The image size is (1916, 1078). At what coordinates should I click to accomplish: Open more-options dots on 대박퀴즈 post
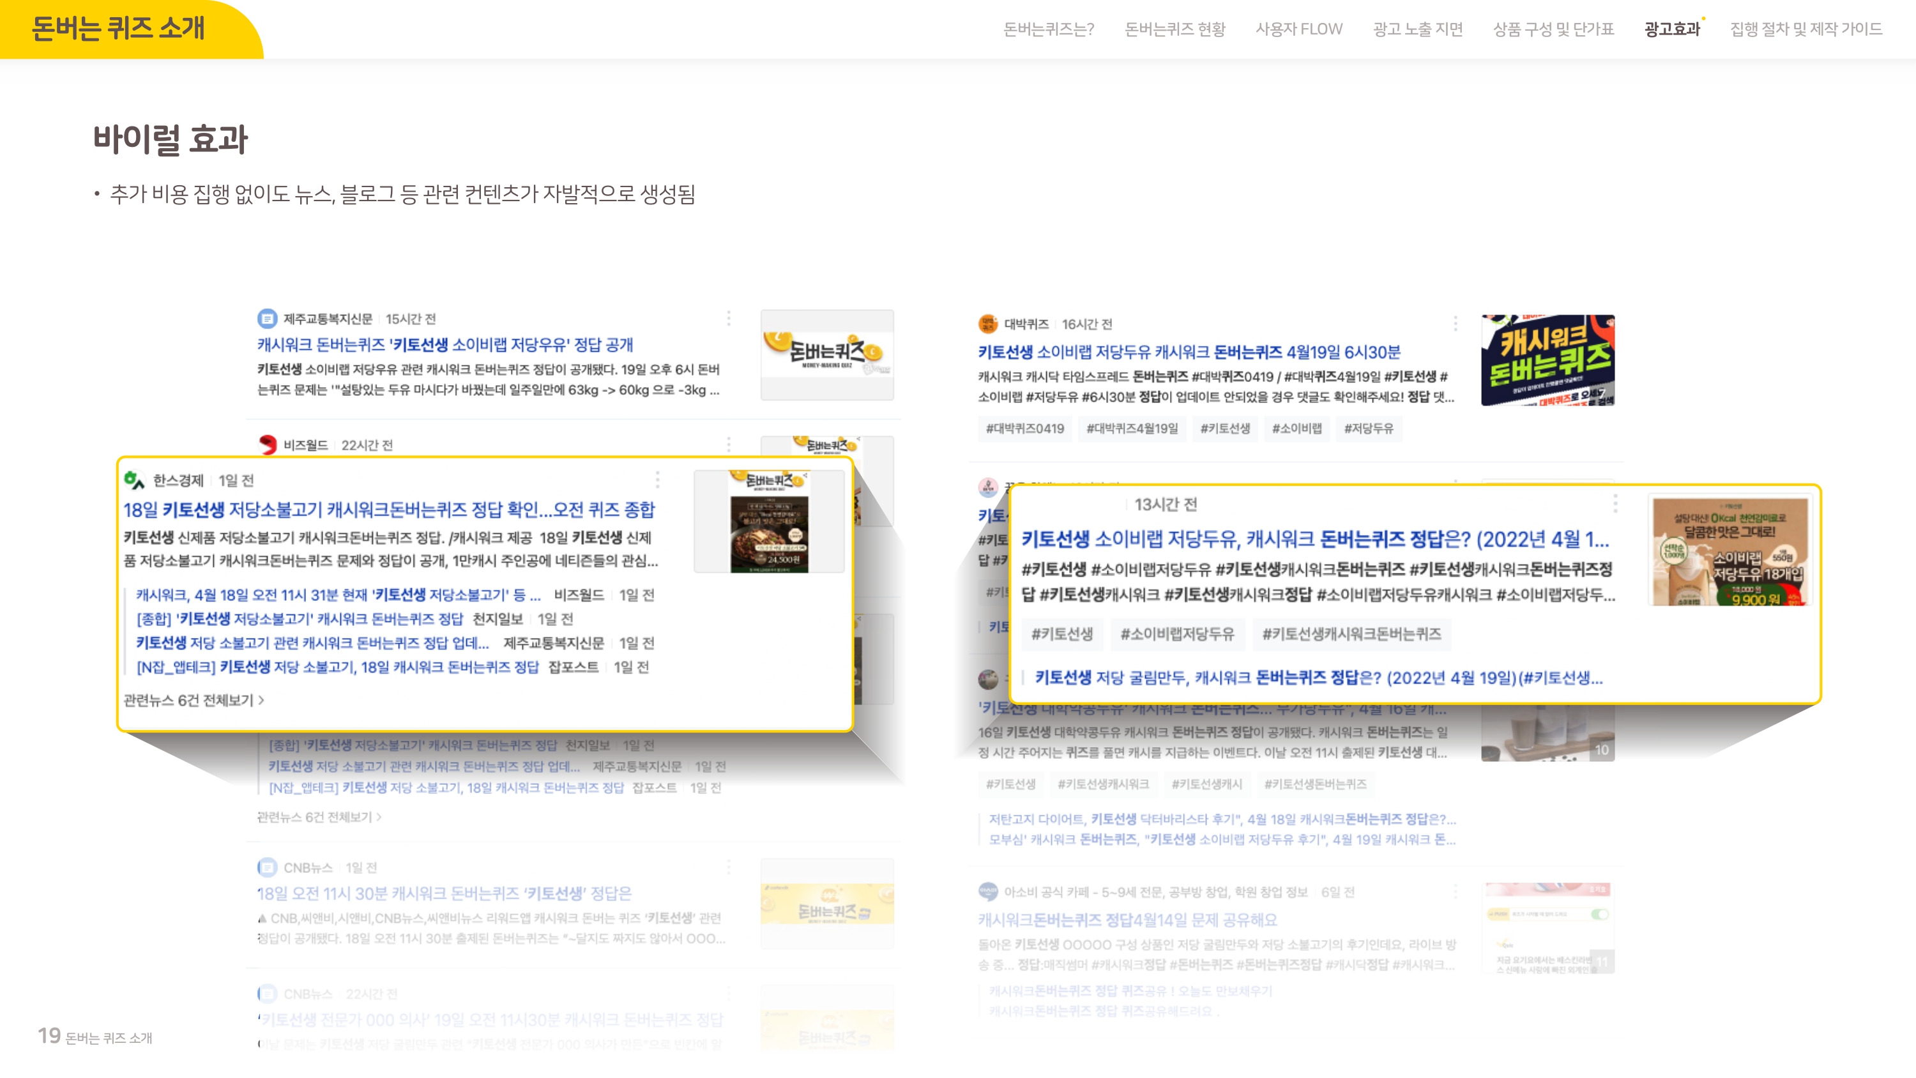pyautogui.click(x=1455, y=324)
